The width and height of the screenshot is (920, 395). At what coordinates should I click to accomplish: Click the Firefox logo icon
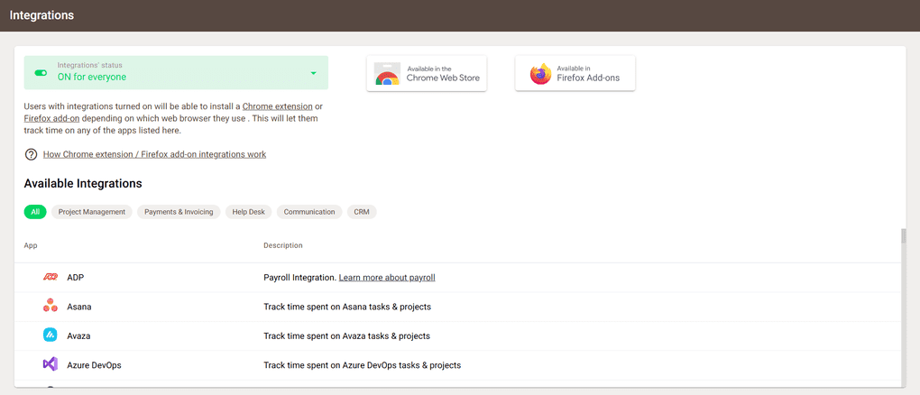point(539,74)
